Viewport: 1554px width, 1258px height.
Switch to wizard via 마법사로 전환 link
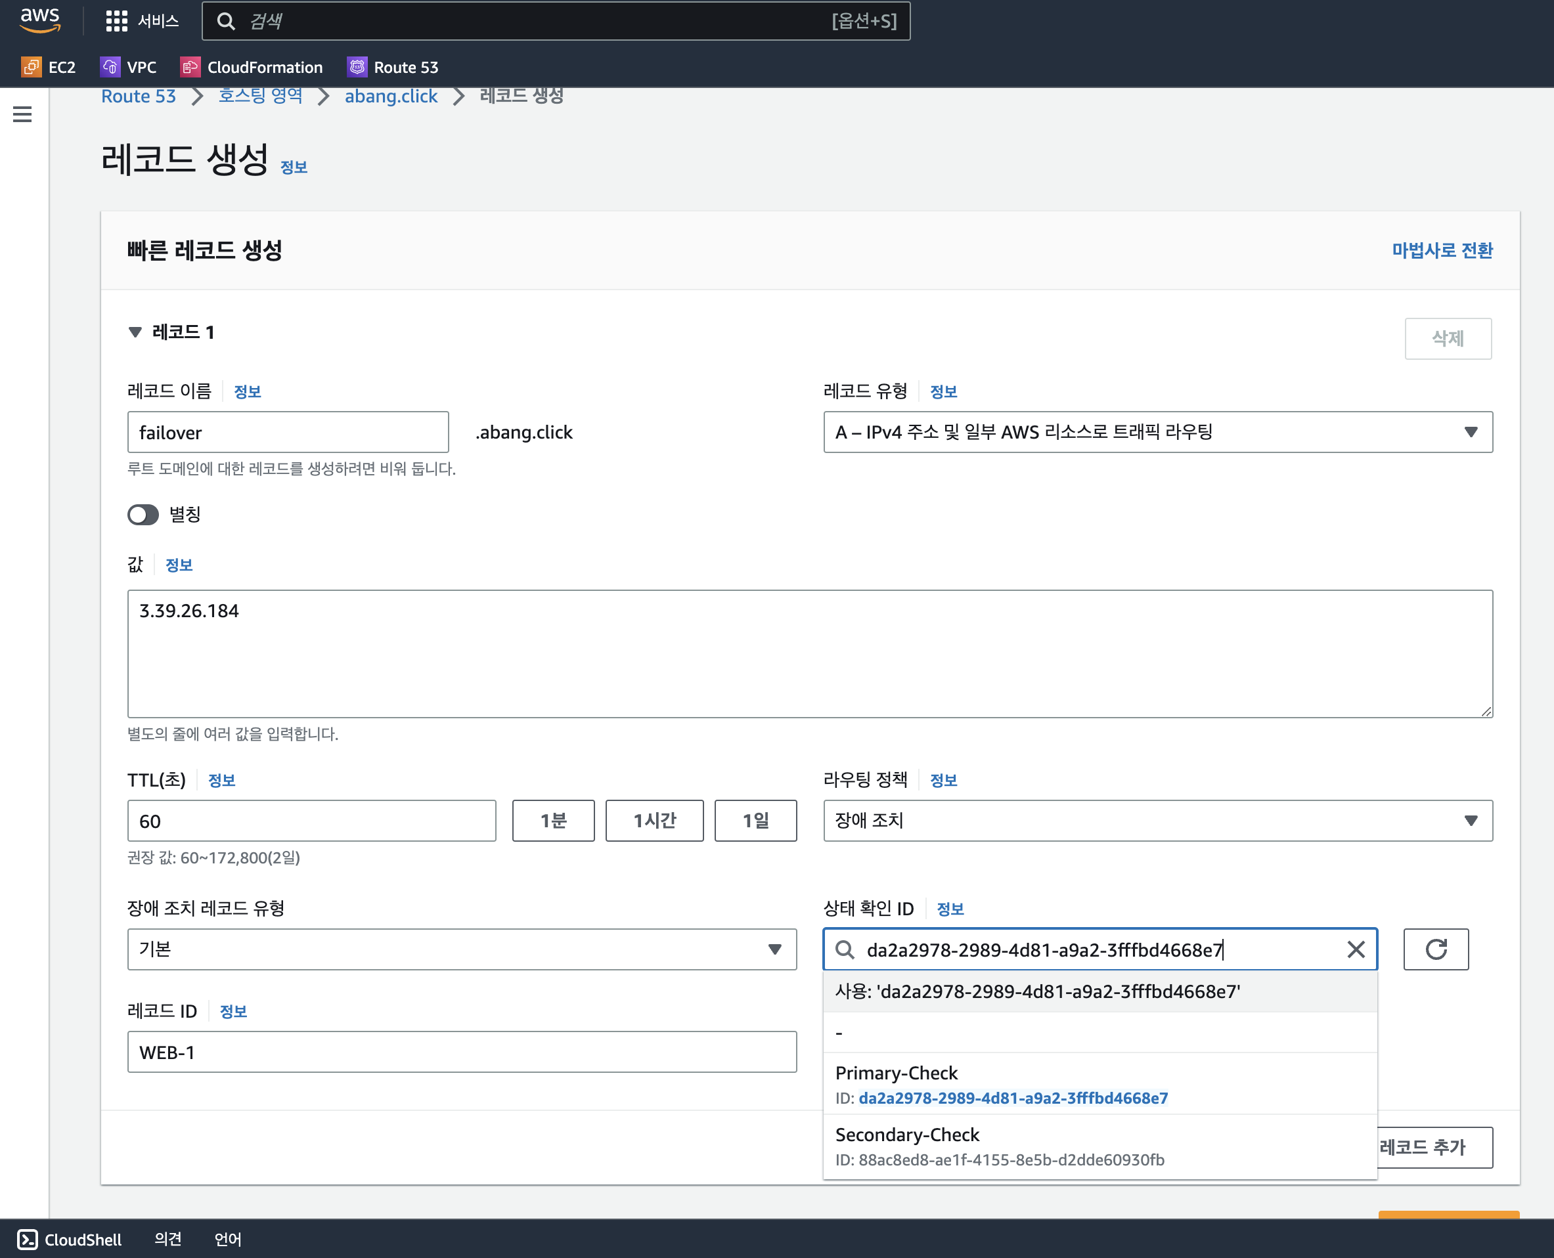[1442, 250]
